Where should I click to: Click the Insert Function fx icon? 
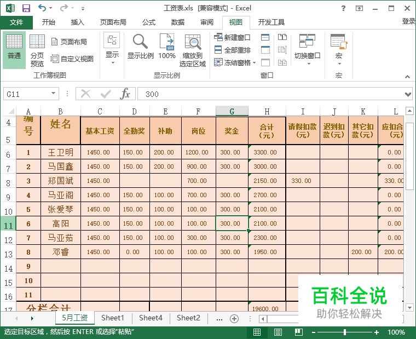click(125, 94)
